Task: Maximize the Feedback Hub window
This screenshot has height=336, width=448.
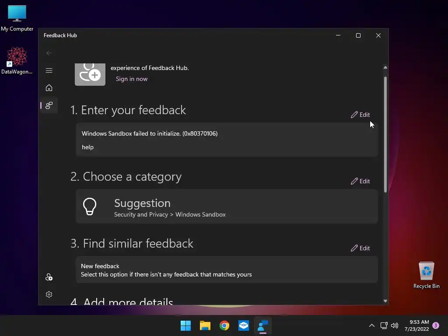Action: 358,35
